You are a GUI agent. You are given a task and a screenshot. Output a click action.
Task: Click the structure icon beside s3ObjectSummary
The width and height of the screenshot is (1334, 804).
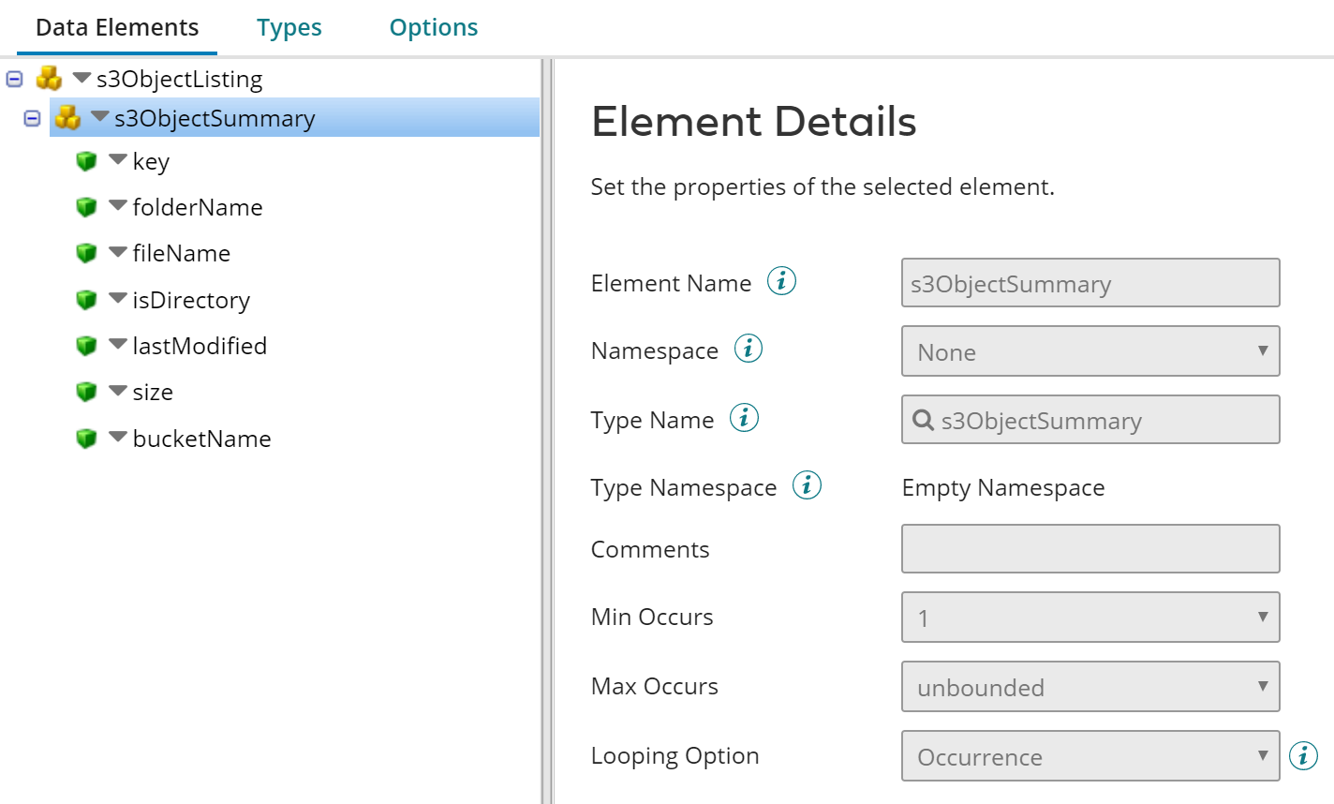67,118
